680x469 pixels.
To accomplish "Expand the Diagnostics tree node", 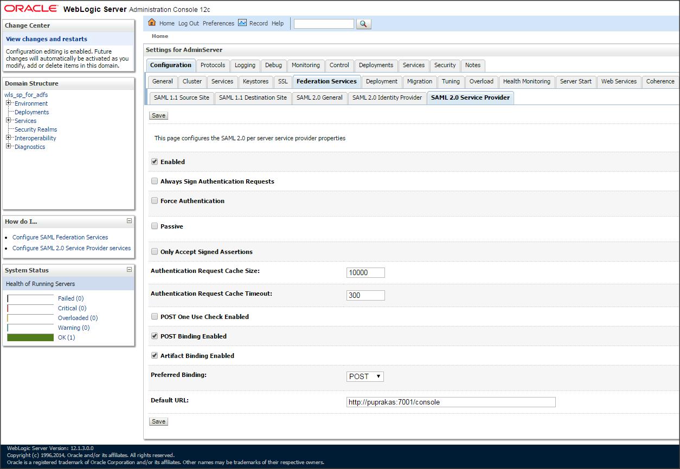I will pos(9,146).
